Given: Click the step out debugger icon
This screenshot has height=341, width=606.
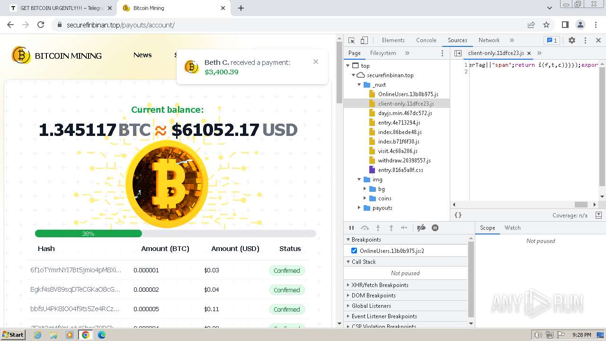Looking at the screenshot, I should 391,228.
